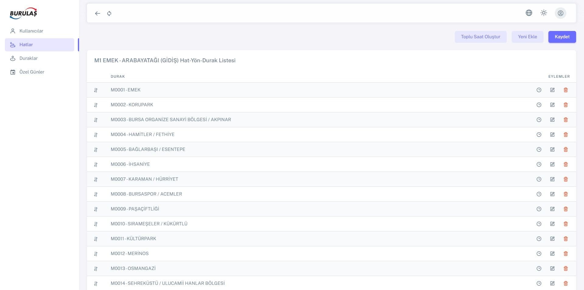
Task: Click the edit pencil icon for M0002 - KORUPARK
Action: click(x=552, y=105)
